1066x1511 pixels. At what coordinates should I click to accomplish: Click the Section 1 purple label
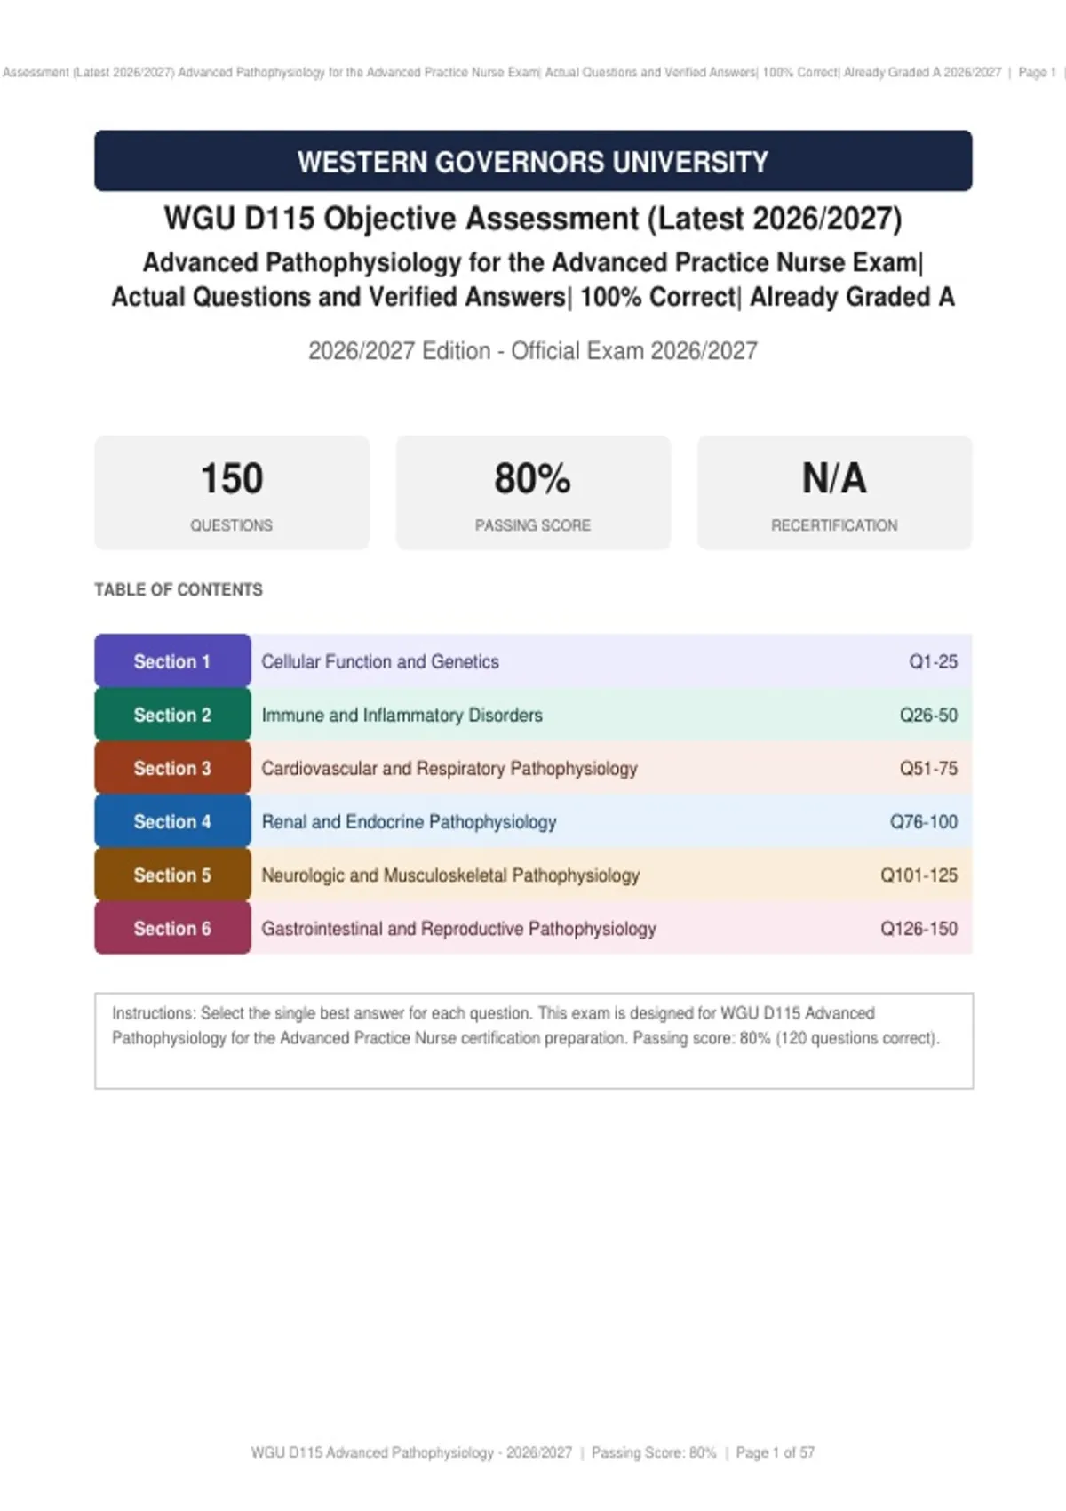(x=172, y=661)
